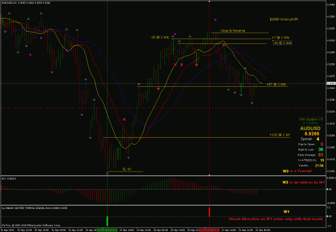Click the 'Pips to Open' row
336x232 pixels.
311,145
